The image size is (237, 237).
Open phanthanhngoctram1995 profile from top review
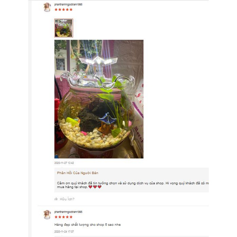(68, 4)
